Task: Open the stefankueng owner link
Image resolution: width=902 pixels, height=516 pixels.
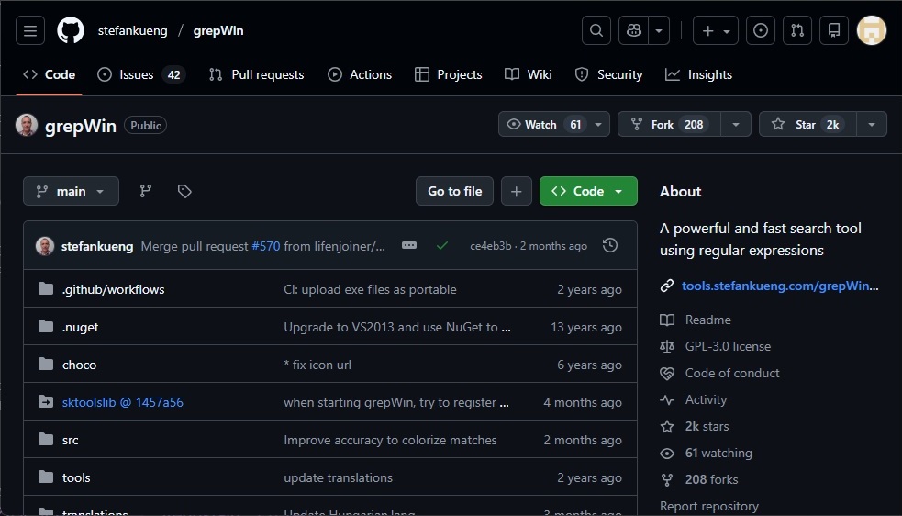Action: (x=132, y=30)
